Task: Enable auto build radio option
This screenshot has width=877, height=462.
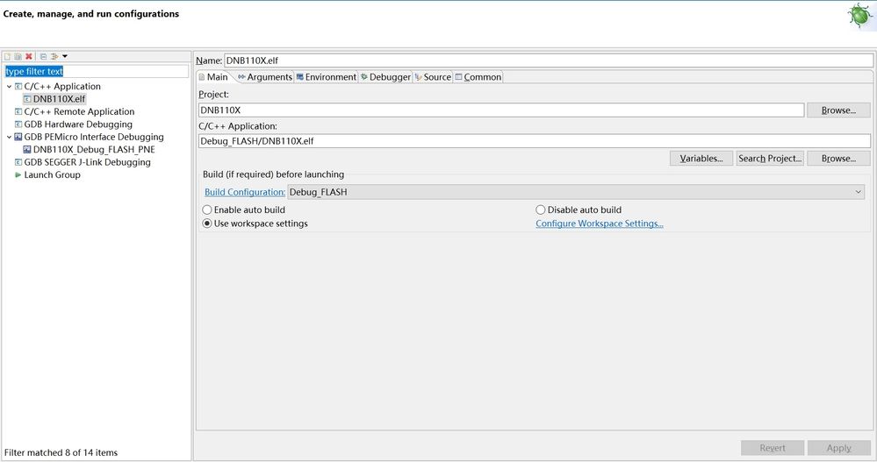Action: [x=207, y=210]
